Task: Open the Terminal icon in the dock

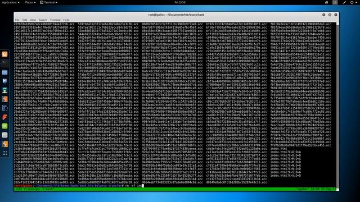Action: click(4, 63)
